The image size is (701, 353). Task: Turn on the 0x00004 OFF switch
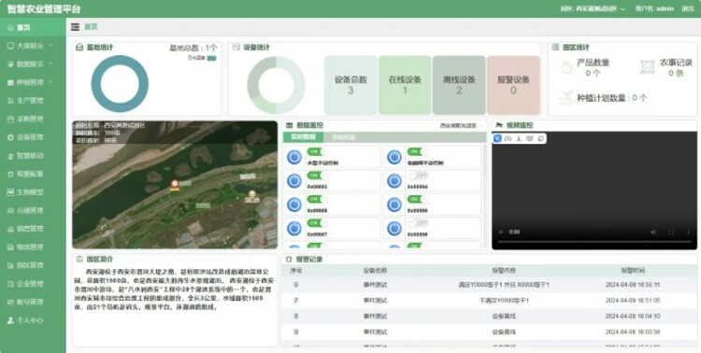(418, 176)
